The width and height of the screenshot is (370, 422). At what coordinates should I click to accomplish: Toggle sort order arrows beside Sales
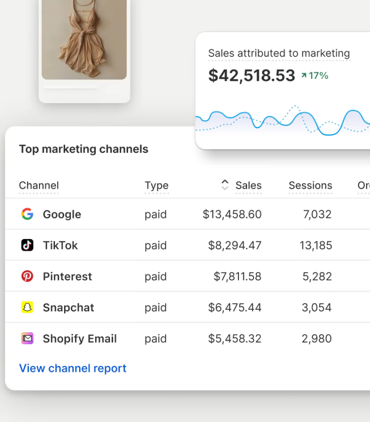225,185
